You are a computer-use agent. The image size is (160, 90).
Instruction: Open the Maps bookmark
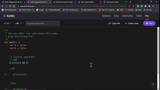(x=138, y=10)
